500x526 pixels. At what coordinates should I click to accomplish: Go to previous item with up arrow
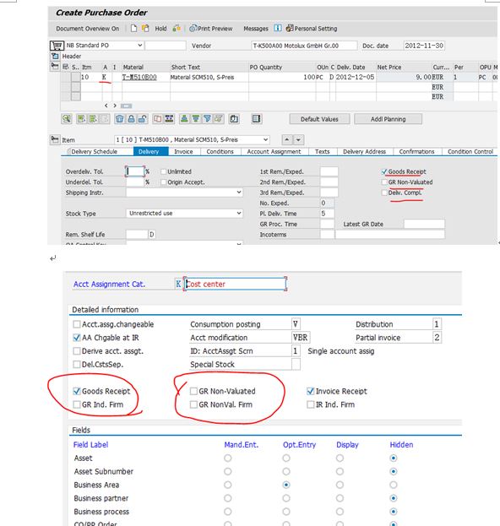tap(286, 139)
